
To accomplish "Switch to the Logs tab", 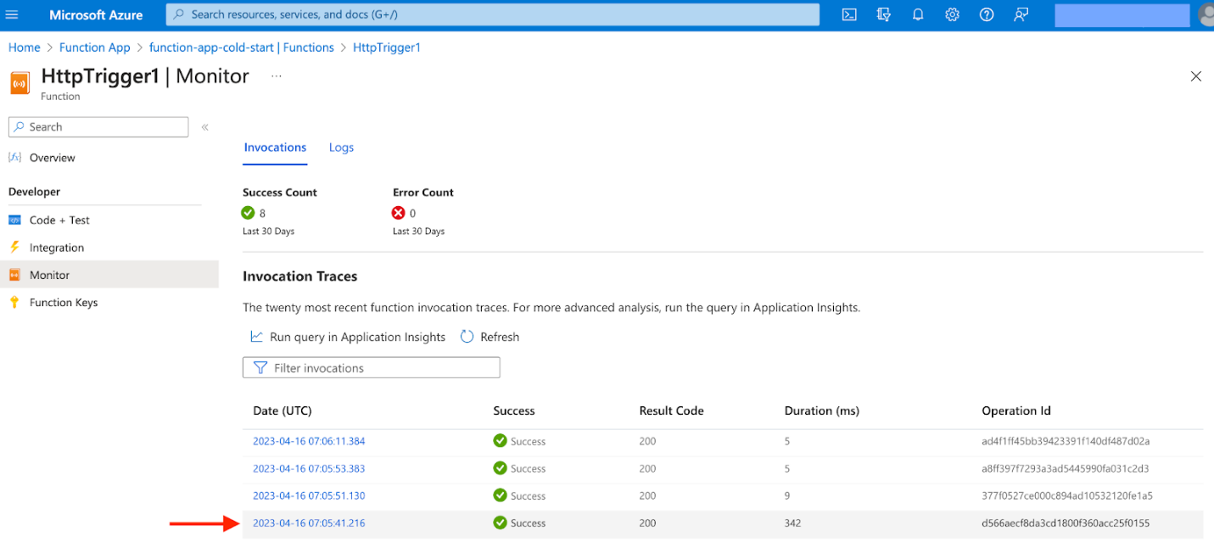I will 341,148.
